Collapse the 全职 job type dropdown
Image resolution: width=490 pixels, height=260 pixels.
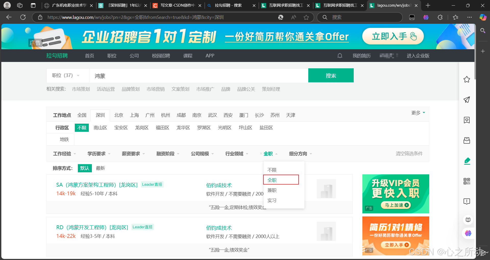[271, 154]
